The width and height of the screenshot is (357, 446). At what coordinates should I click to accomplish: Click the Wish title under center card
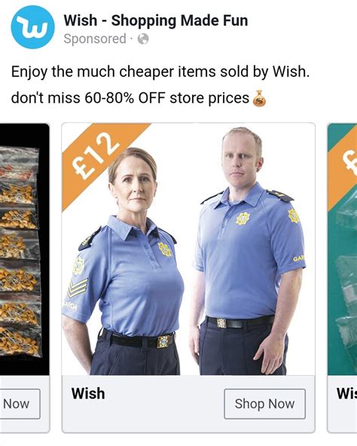point(88,394)
